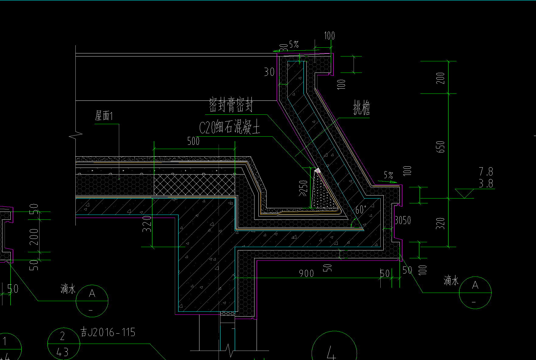Click the "挑檐" eave label

pos(361,108)
